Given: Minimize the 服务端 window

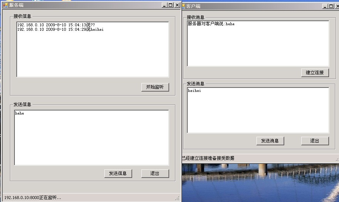Looking at the screenshot, I should tap(164, 5).
